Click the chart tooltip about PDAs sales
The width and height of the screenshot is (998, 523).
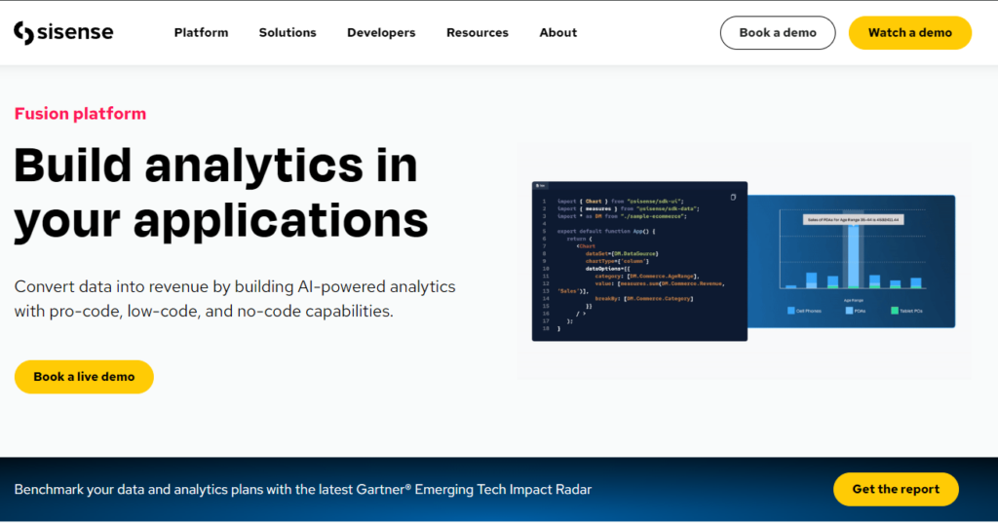click(x=853, y=220)
